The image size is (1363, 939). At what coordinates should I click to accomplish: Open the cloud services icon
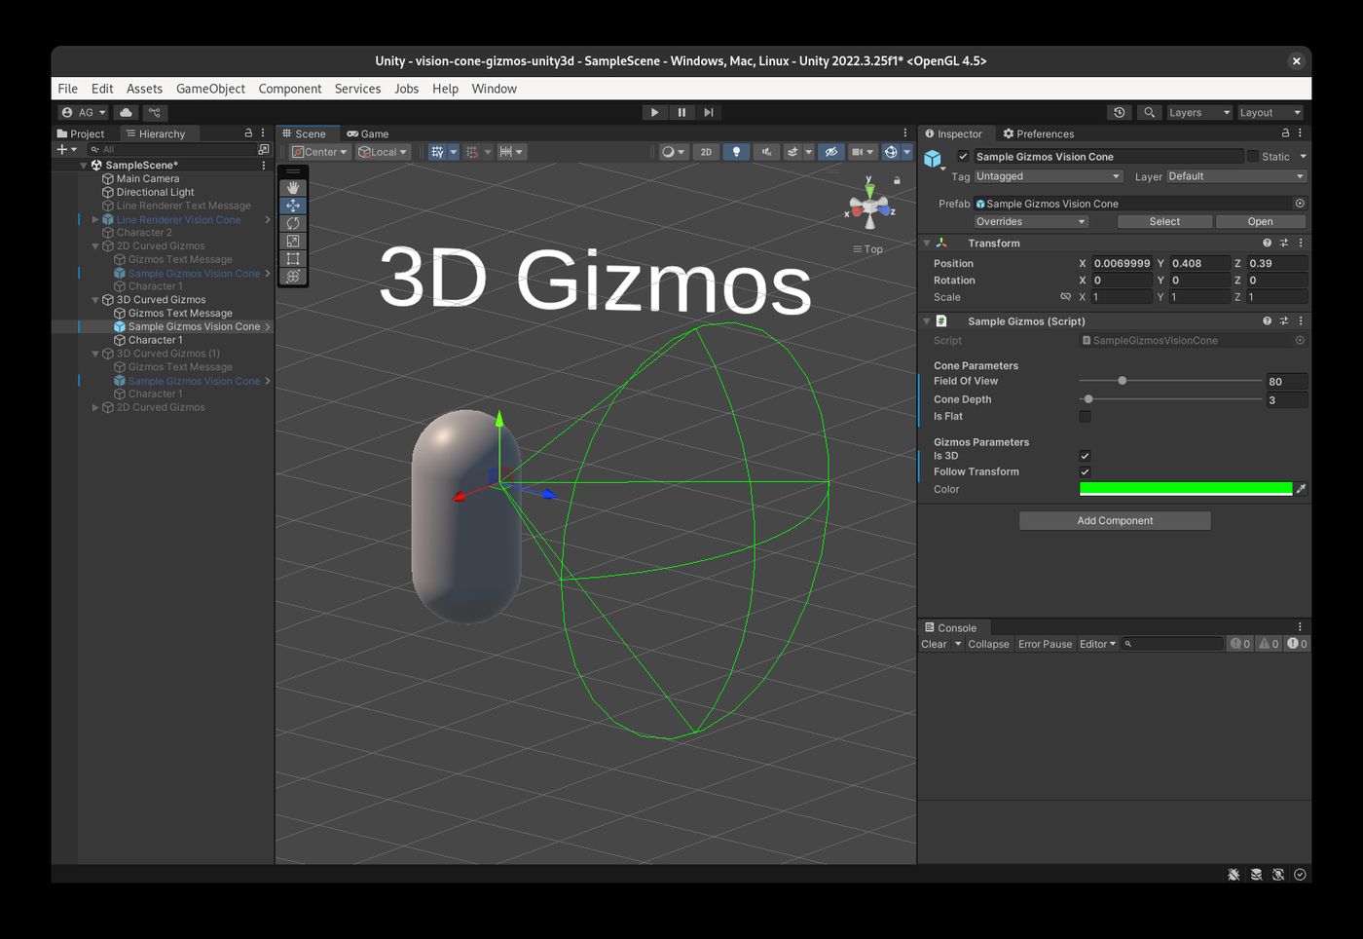(x=127, y=112)
